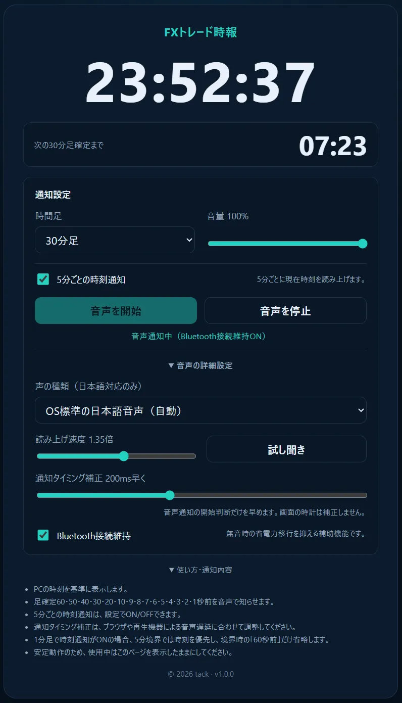Click the 音声を開始 button
Image resolution: width=402 pixels, height=703 pixels.
116,311
